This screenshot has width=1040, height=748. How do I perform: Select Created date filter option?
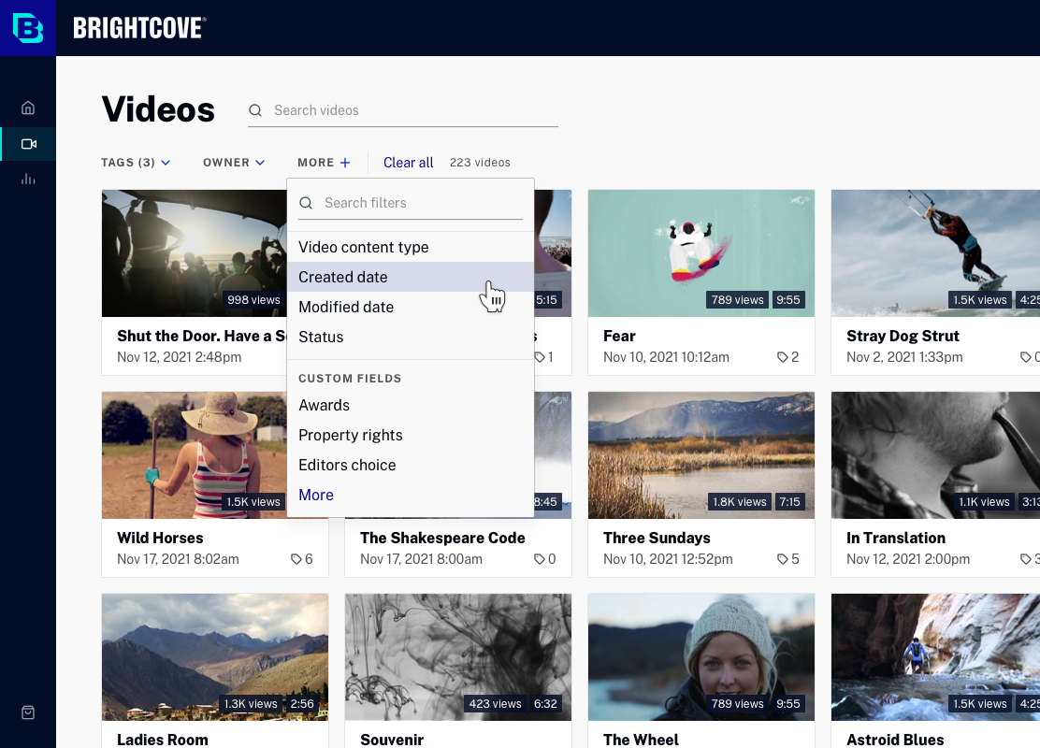tap(343, 277)
